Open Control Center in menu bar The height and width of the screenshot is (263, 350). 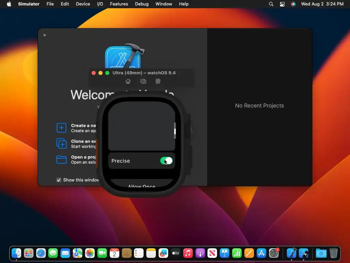(x=282, y=4)
